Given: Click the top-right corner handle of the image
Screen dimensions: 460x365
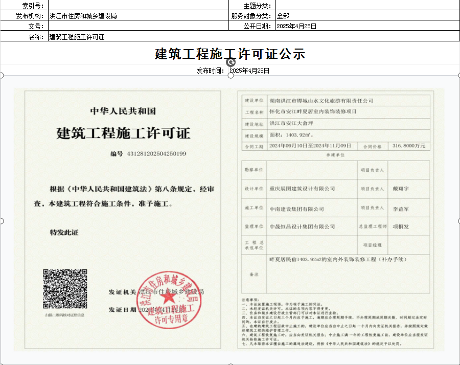Looking at the screenshot, I should coord(458,76).
